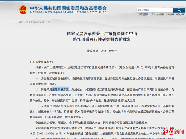This screenshot has width=186, height=139.
Task: Click the text 路基宽度41米
Action: tap(130, 106)
